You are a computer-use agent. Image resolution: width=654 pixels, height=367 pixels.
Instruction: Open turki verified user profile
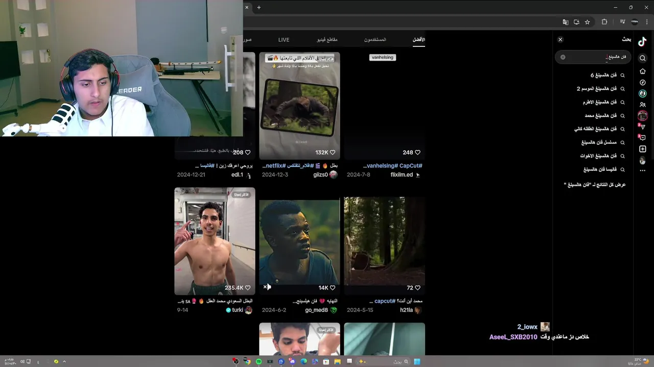[238, 310]
